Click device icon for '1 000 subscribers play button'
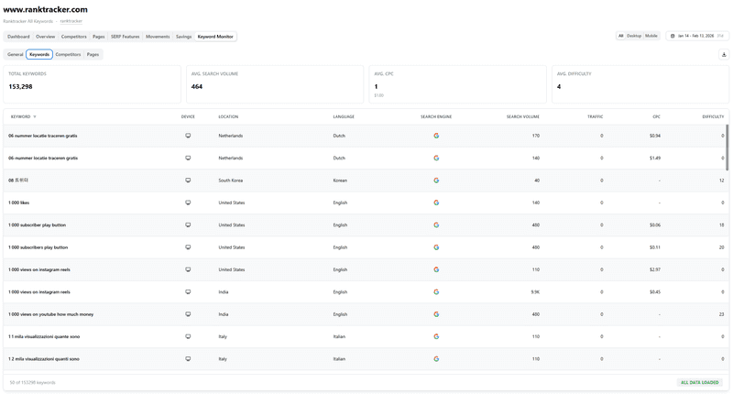 (188, 247)
